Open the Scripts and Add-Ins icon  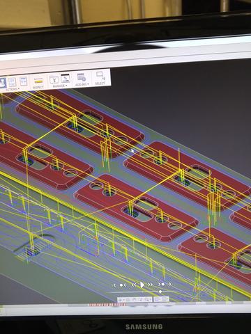[82, 77]
